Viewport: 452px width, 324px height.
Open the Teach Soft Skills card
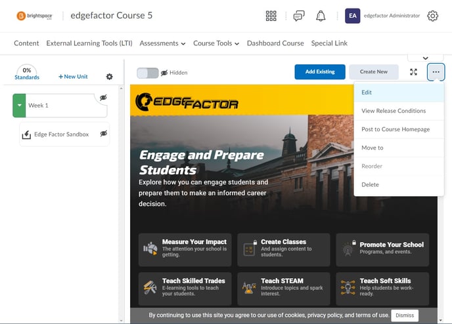click(x=382, y=289)
